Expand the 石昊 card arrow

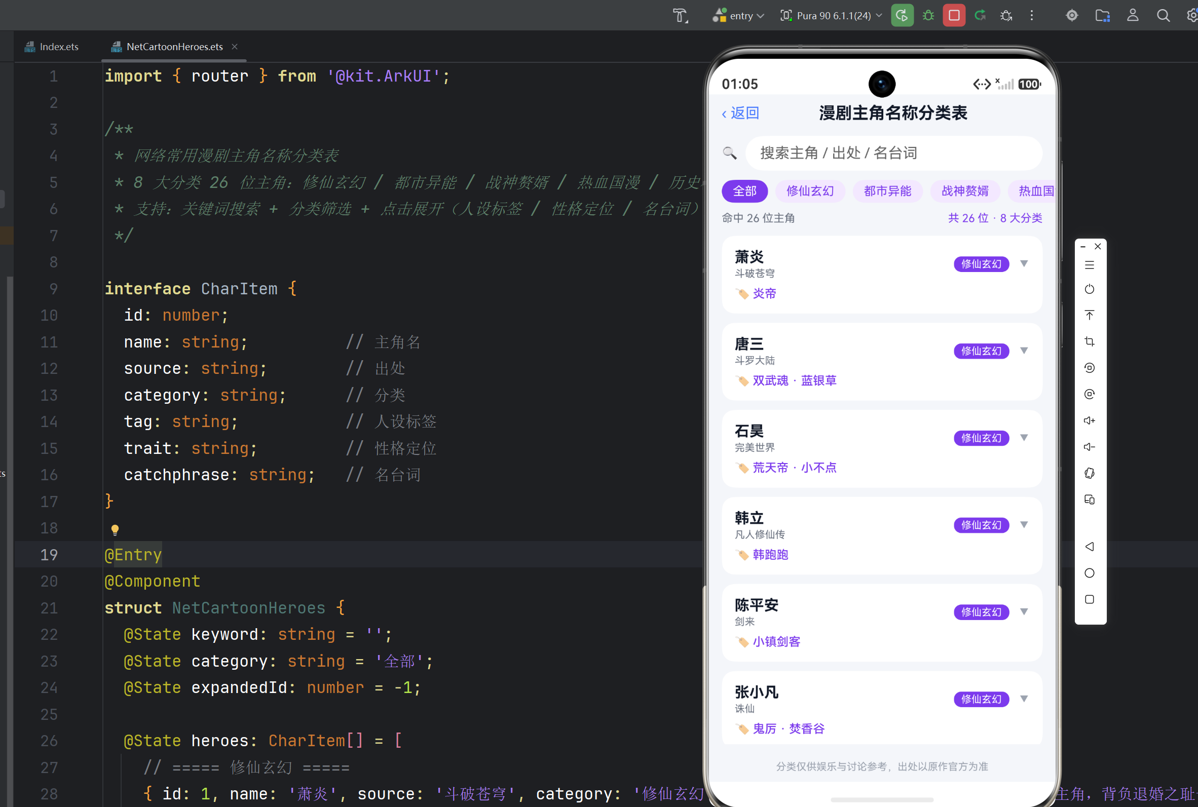(1024, 438)
